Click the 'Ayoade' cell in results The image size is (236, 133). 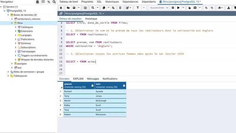point(110,92)
